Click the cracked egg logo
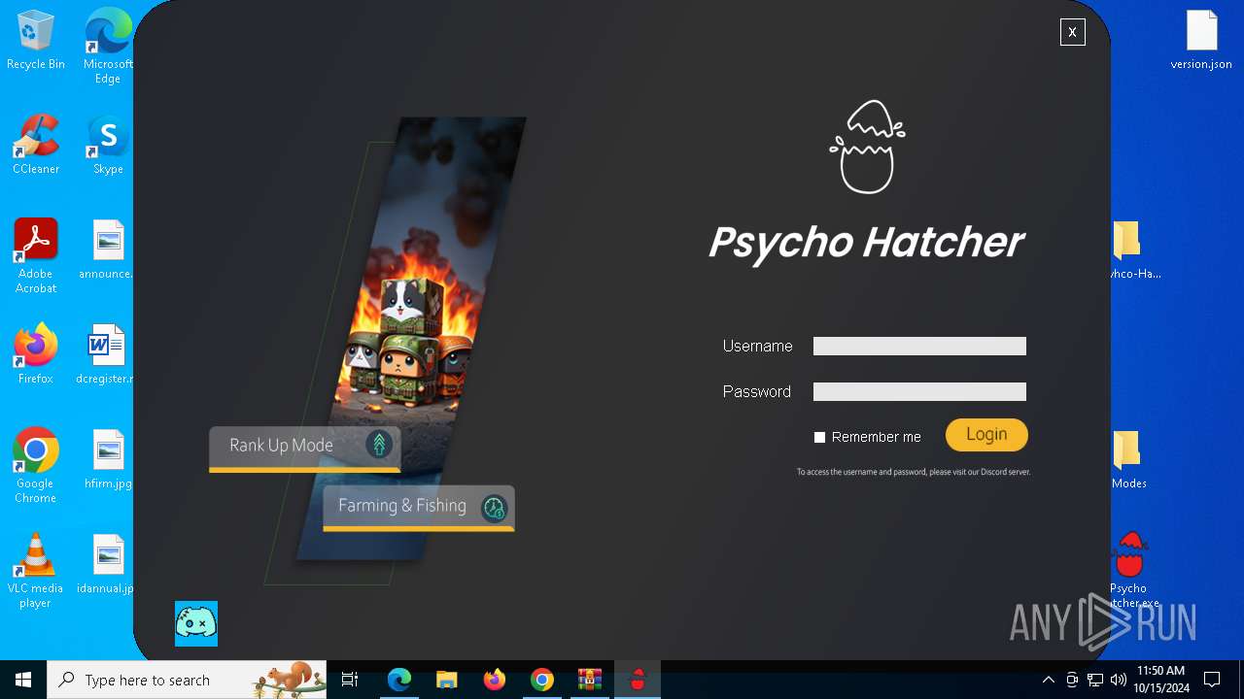The height and width of the screenshot is (699, 1244). point(867,147)
